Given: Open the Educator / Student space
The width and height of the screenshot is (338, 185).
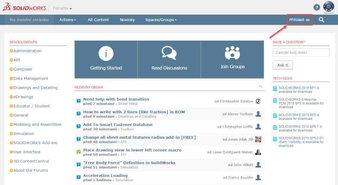Looking at the screenshot, I should [32, 106].
